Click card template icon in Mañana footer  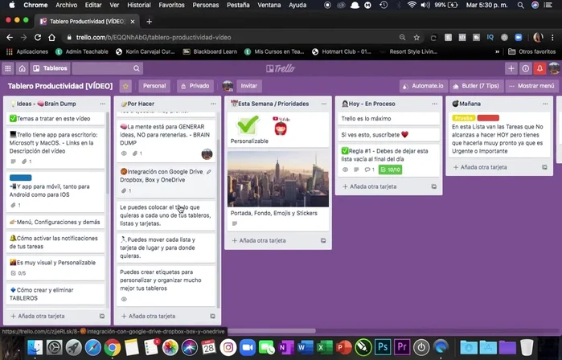click(544, 167)
